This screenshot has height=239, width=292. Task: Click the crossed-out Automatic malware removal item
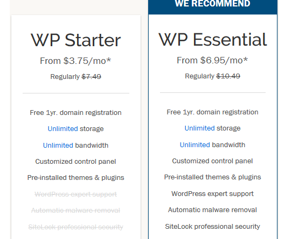point(75,211)
